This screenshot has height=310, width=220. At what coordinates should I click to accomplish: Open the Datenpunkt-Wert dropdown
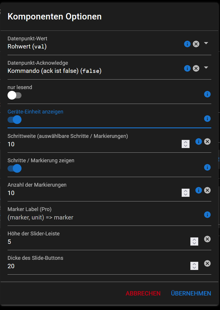(206, 43)
